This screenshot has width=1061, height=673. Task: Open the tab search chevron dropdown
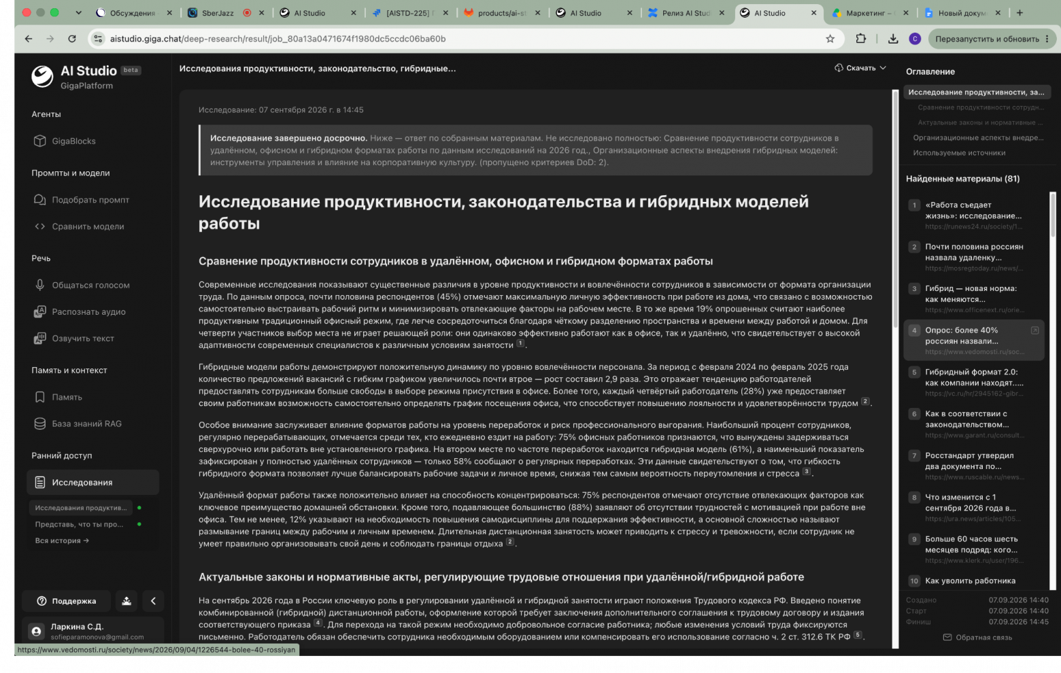(x=78, y=13)
